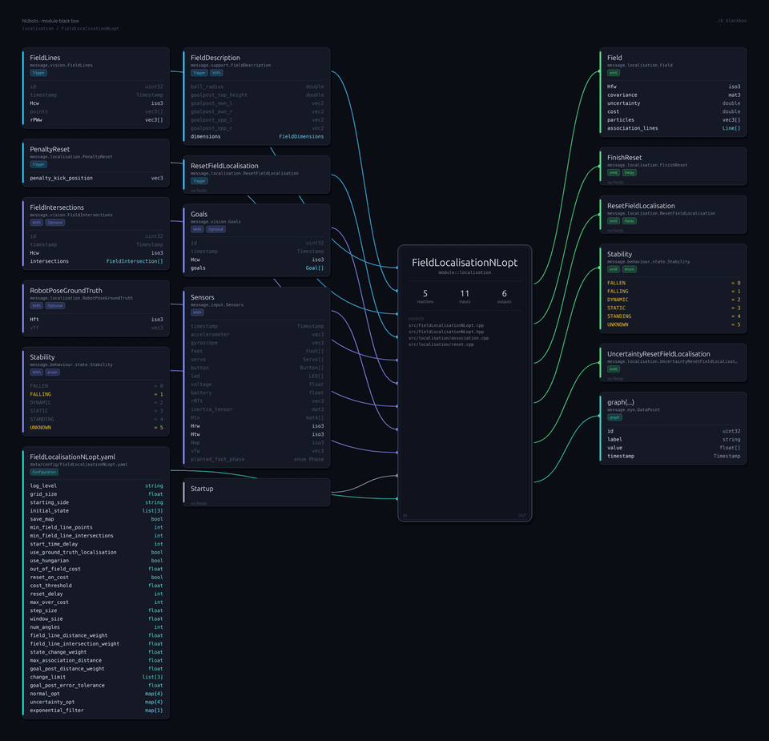Click the Htw field in Sensors
The width and height of the screenshot is (769, 741).
coord(257,434)
